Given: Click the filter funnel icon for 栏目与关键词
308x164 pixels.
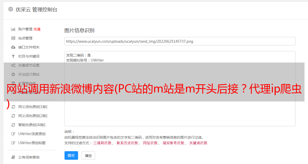Looking at the screenshot, I should [13, 56].
